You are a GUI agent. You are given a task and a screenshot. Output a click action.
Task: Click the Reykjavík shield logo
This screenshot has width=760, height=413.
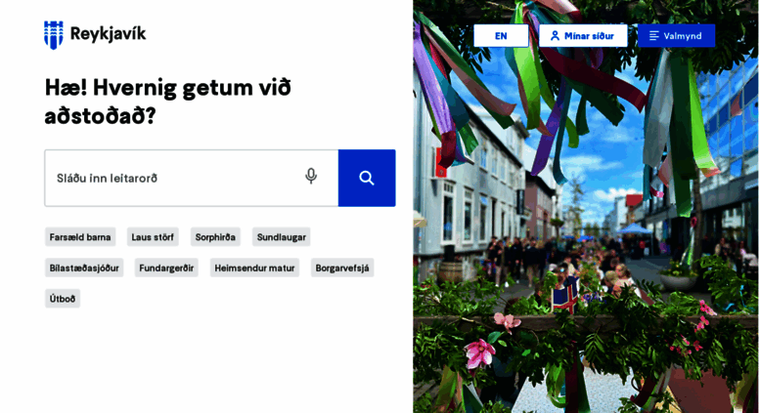[x=54, y=35]
